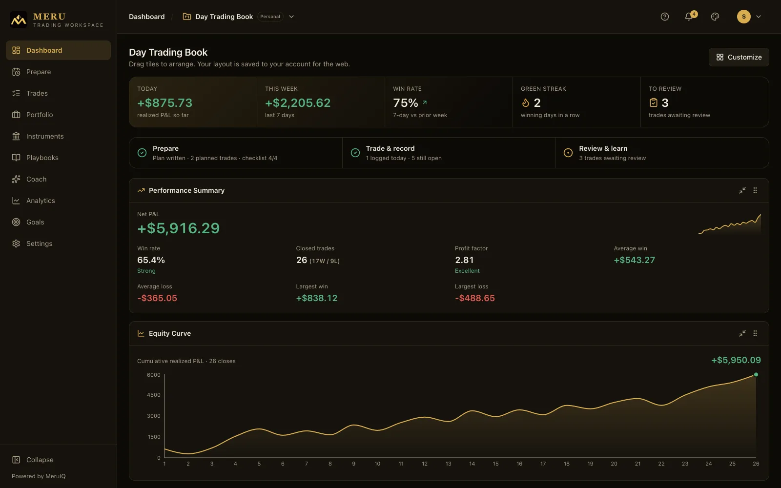Image resolution: width=781 pixels, height=488 pixels.
Task: Go to Dashboard in sidebar
Action: click(x=58, y=50)
